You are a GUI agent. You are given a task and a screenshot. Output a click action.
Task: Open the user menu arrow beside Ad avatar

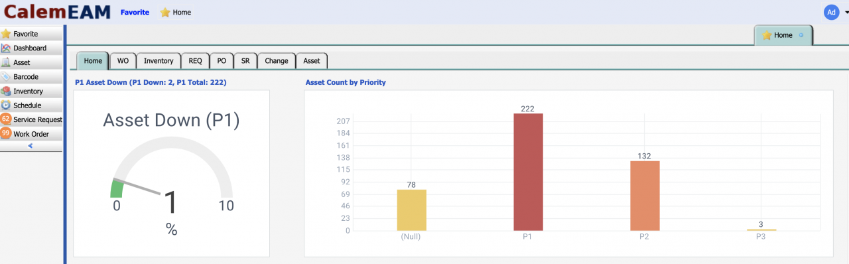[846, 13]
